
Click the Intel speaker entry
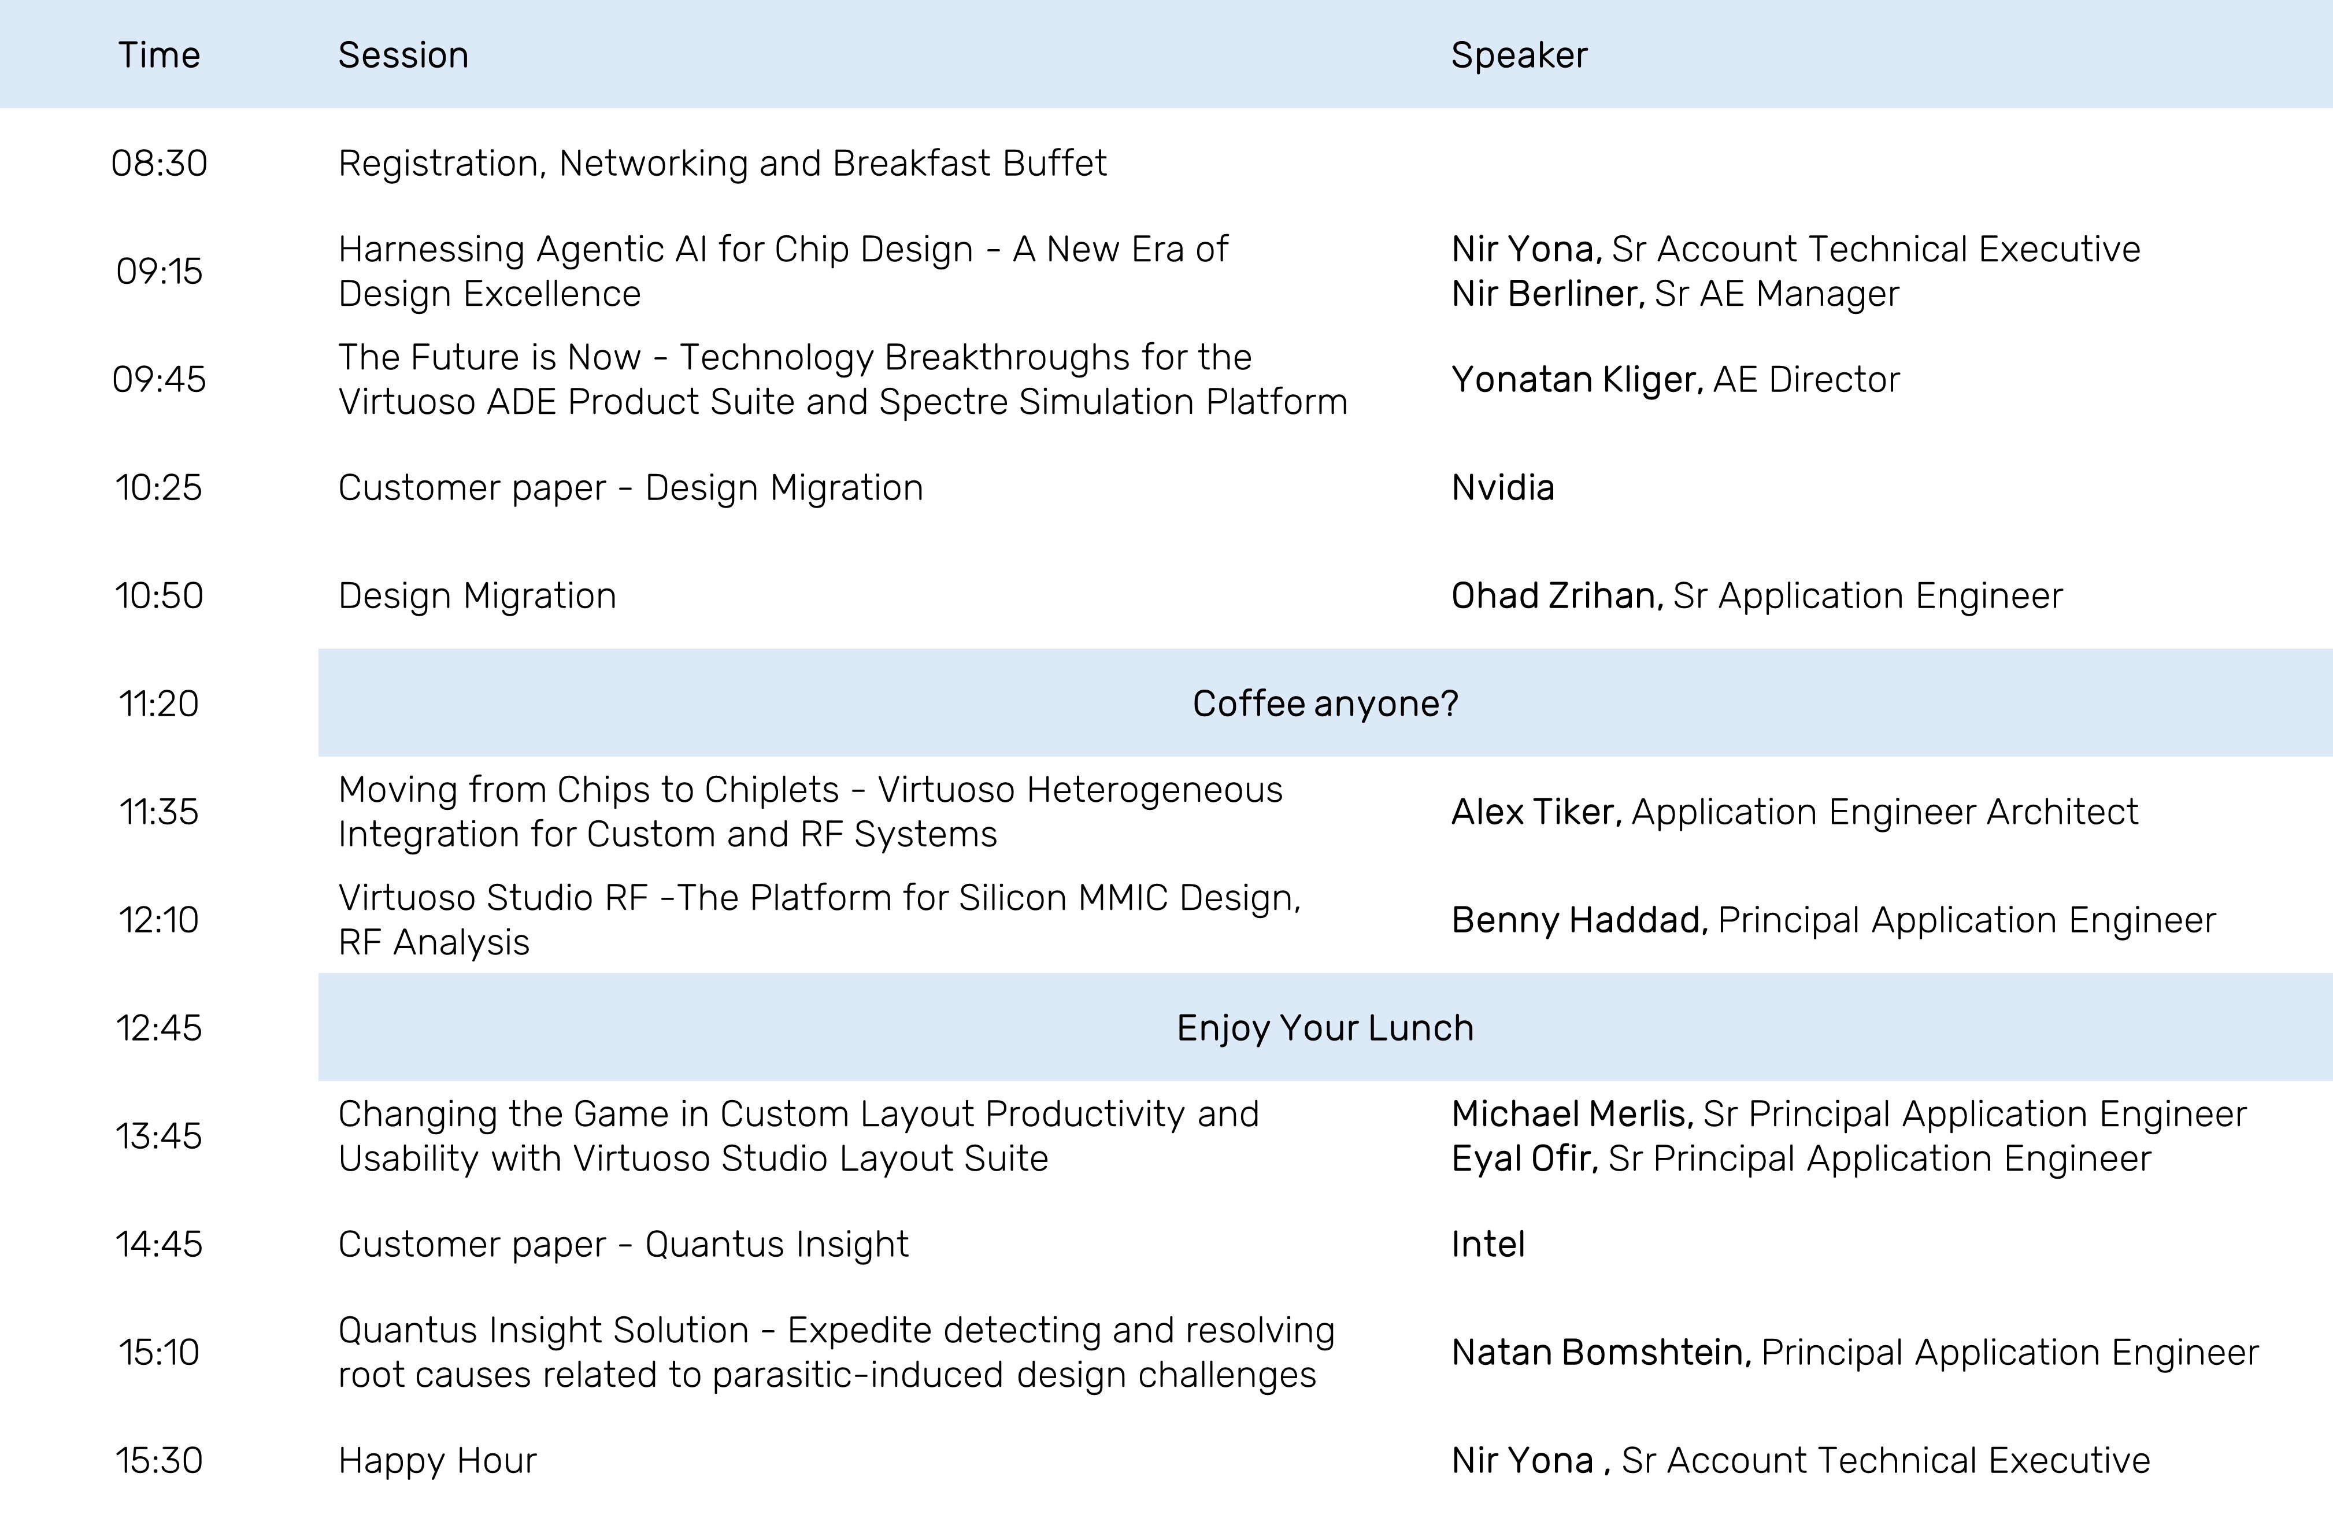(1488, 1245)
